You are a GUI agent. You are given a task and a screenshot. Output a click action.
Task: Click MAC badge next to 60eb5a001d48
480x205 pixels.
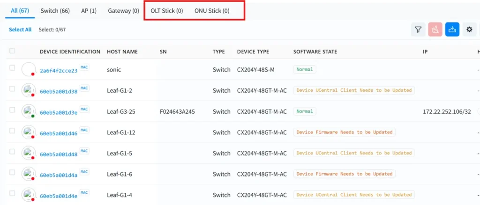pos(84,151)
